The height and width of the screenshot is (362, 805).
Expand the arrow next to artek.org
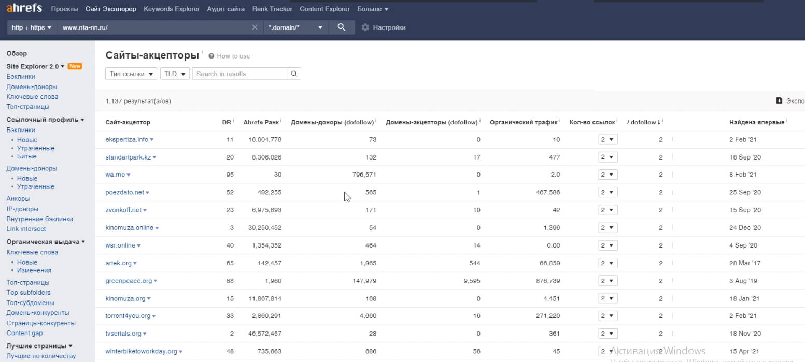135,264
